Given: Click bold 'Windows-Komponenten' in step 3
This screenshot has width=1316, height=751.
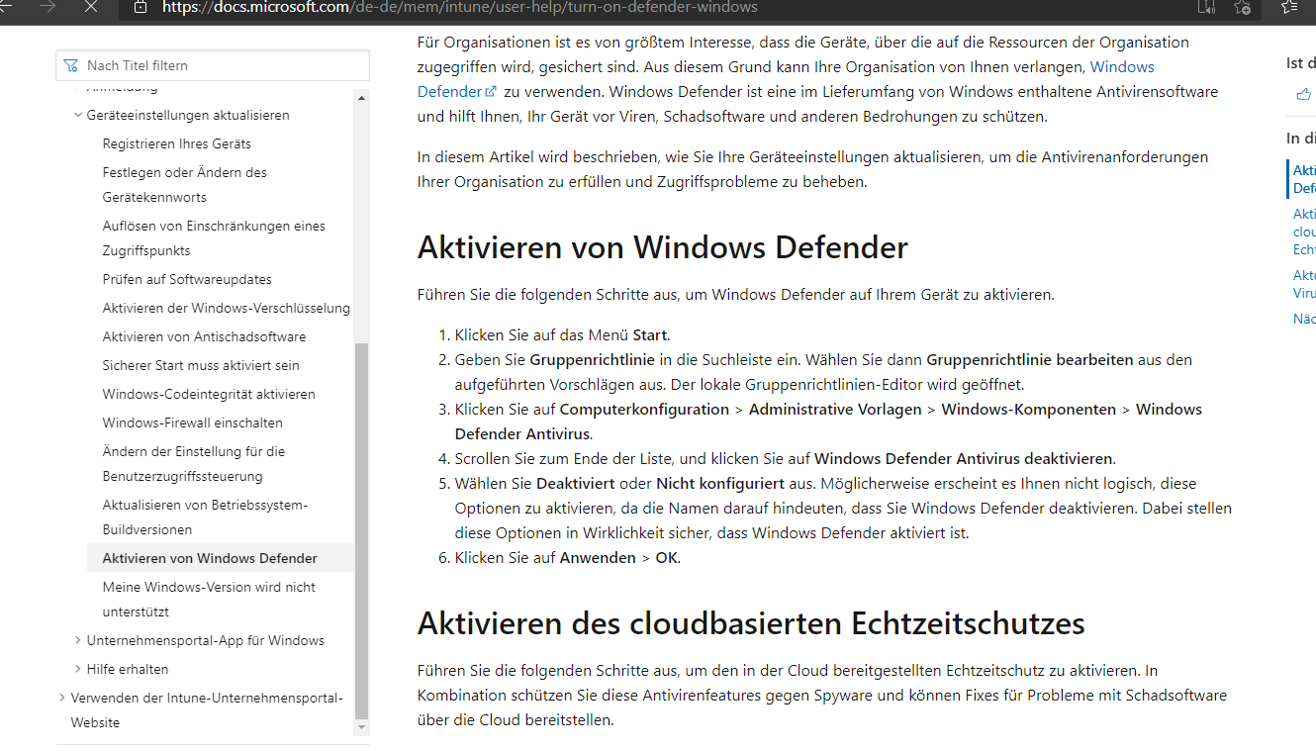Looking at the screenshot, I should (1028, 409).
